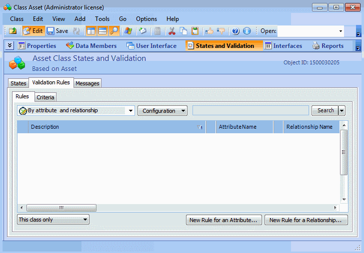This screenshot has width=364, height=253.
Task: Click the blue Help question mark icon
Action: pyautogui.click(x=235, y=31)
